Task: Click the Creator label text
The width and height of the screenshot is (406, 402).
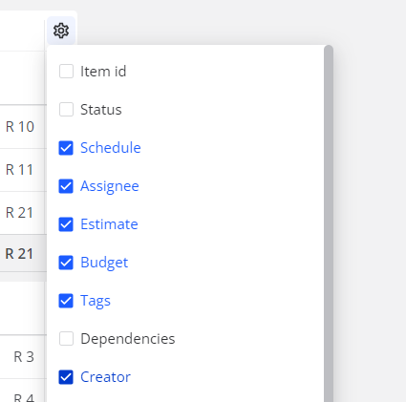Action: coord(105,377)
